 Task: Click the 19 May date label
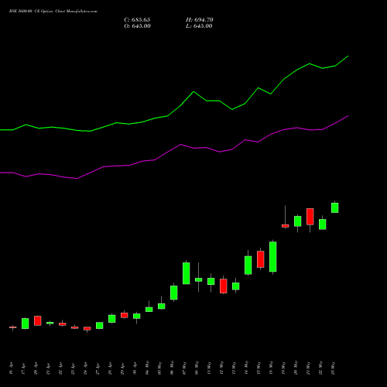[283, 368]
